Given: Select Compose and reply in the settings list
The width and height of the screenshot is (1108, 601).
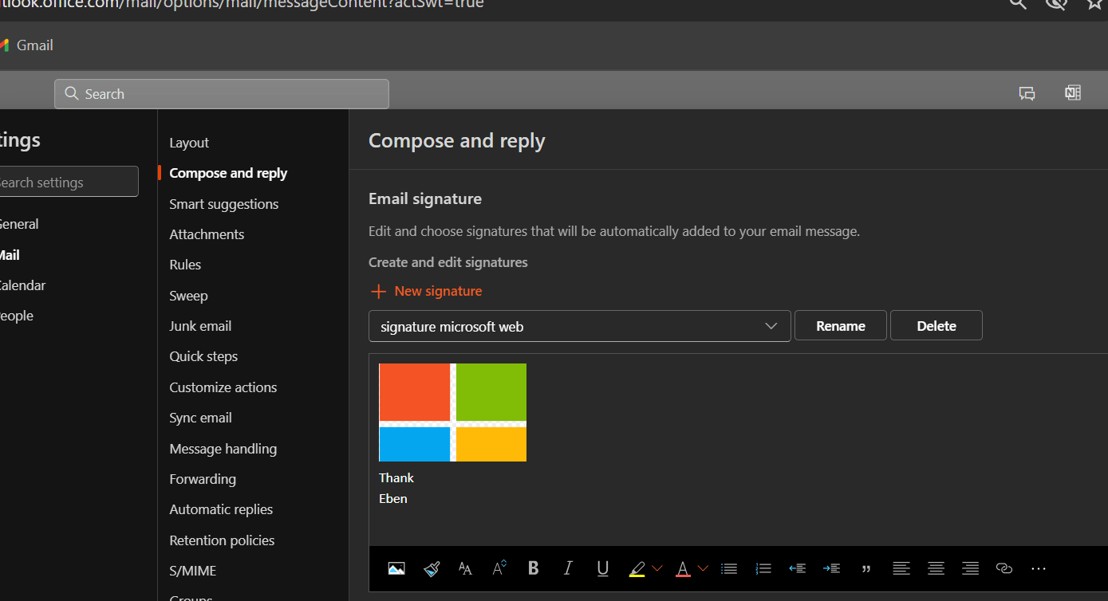Looking at the screenshot, I should click(x=228, y=173).
